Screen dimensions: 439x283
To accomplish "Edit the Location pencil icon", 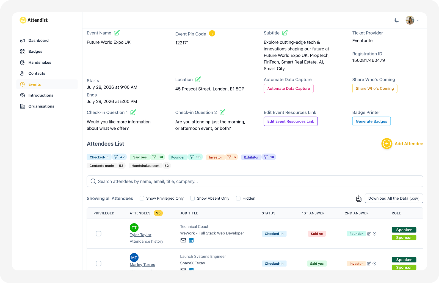I will pos(198,79).
